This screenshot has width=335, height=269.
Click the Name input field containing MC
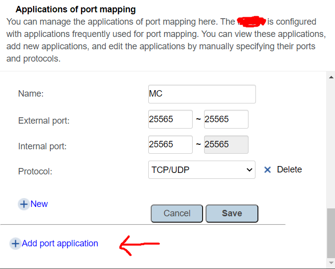coord(202,94)
